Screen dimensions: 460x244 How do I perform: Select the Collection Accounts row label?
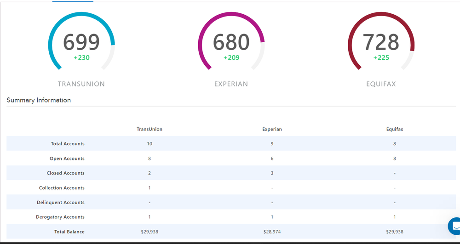62,188
